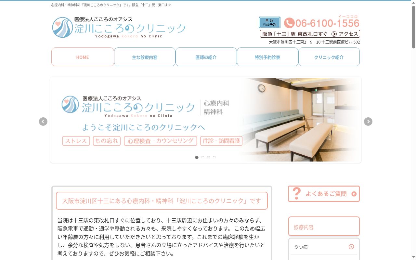Screen dimensions: 416x260
Task: Click the 阪急「十三」駅 東改札口すぐ access box
Action: (x=310, y=34)
